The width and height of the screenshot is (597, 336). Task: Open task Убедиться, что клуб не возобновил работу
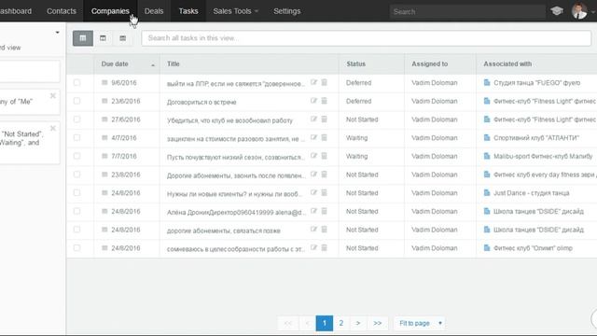(229, 120)
